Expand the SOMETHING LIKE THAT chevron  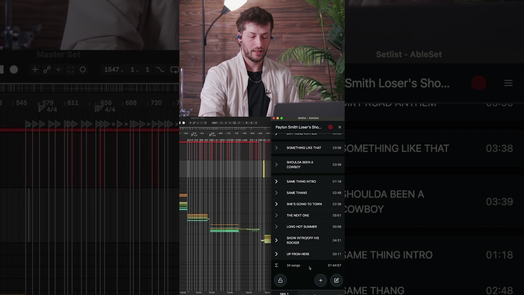tap(276, 147)
